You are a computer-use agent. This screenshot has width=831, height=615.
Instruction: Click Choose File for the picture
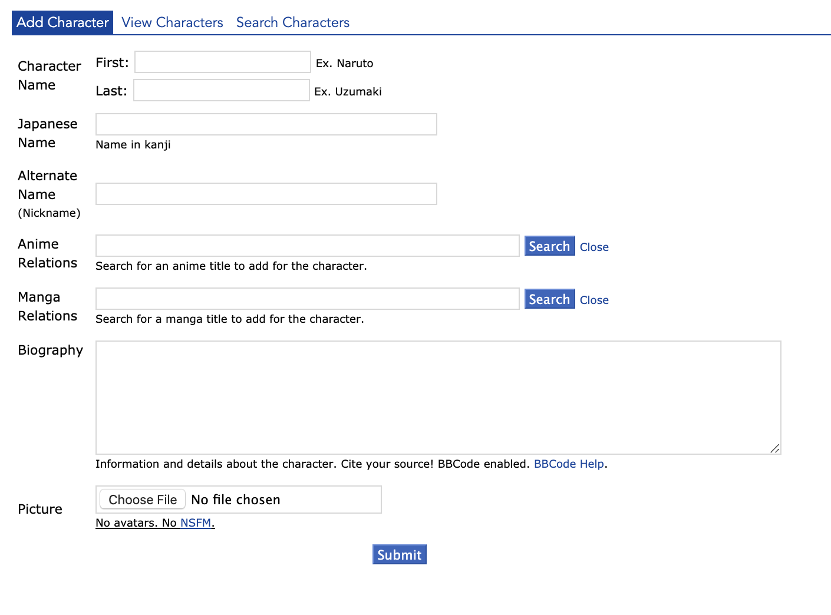click(143, 500)
